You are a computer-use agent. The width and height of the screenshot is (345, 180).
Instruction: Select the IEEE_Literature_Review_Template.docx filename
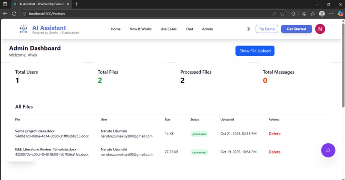click(46, 150)
